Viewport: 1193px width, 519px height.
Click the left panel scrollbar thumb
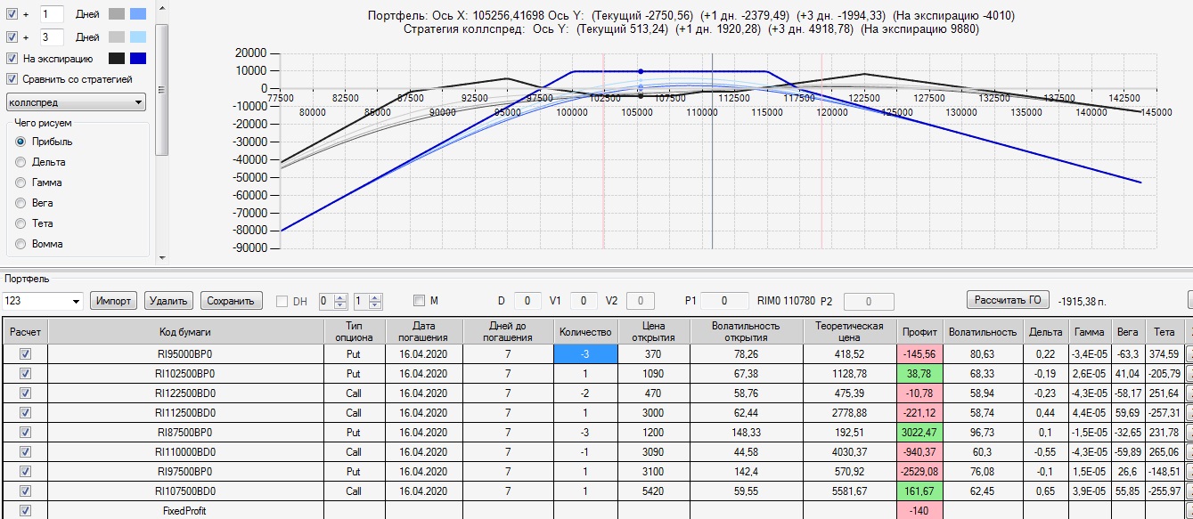coord(161,88)
